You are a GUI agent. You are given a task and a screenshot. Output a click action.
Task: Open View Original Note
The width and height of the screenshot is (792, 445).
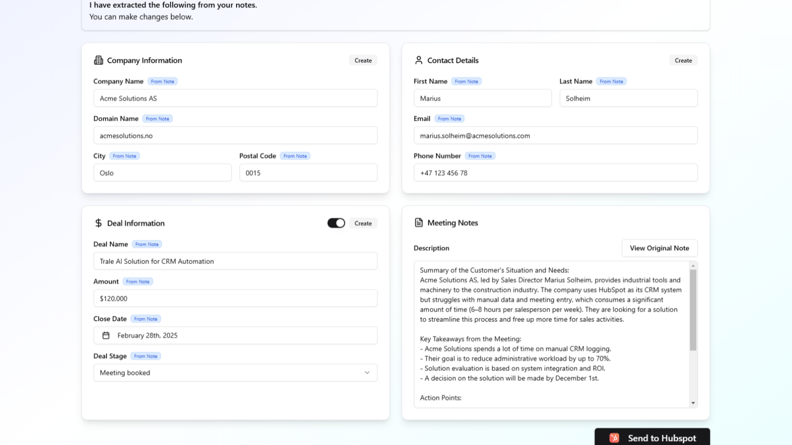[659, 248]
